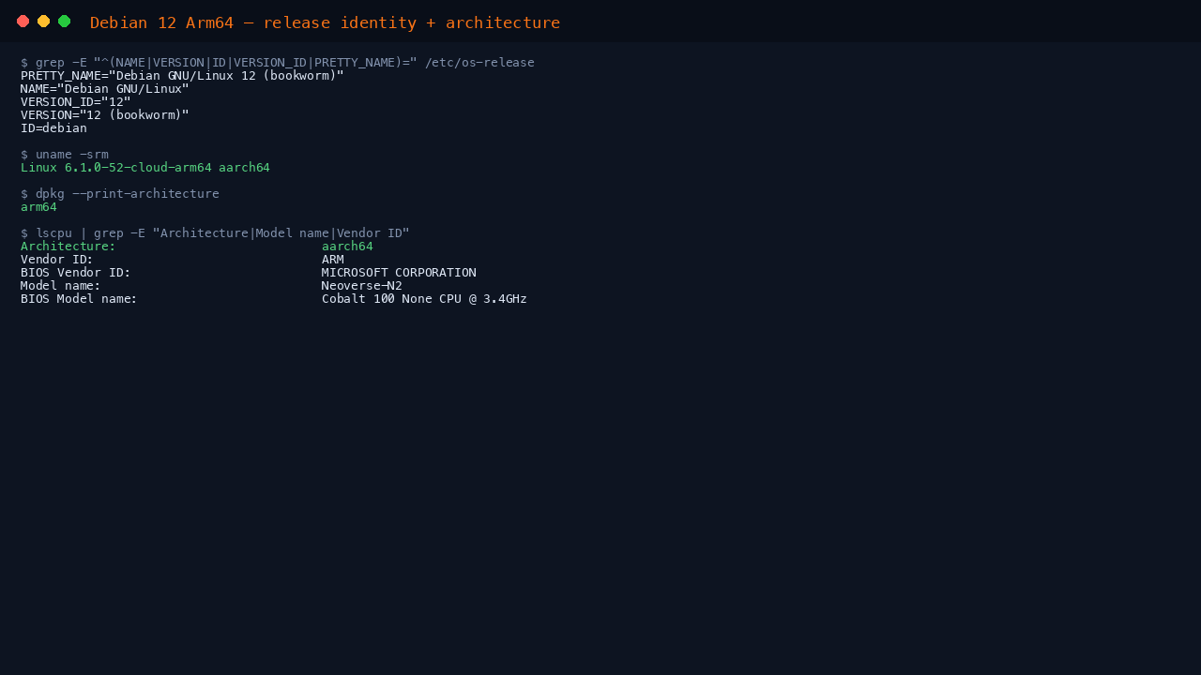Select the 'Neoverse-N2' model value

pyautogui.click(x=362, y=286)
